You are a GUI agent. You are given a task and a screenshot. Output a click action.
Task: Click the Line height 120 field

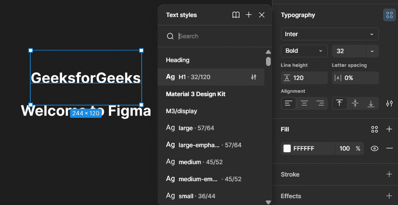pyautogui.click(x=304, y=78)
